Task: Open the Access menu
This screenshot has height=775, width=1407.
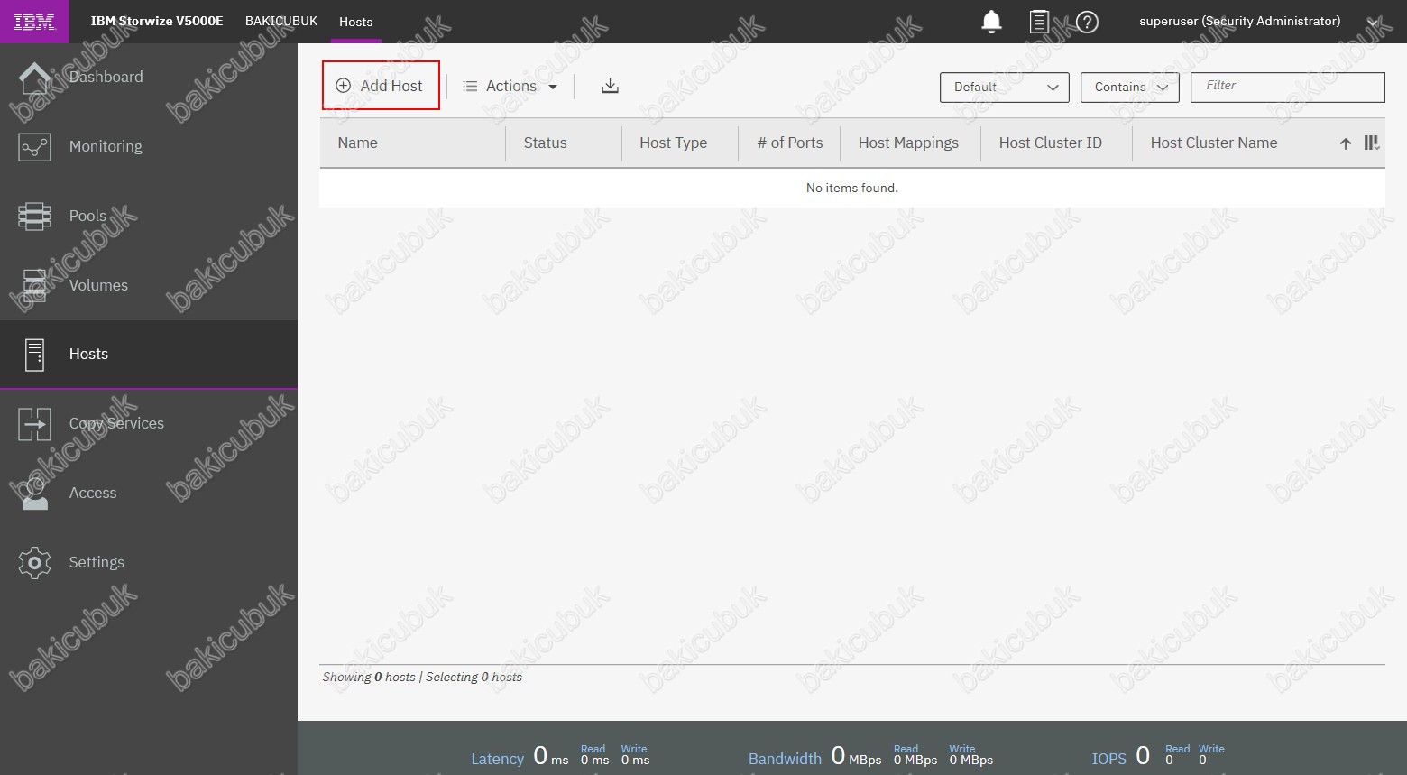Action: point(93,493)
